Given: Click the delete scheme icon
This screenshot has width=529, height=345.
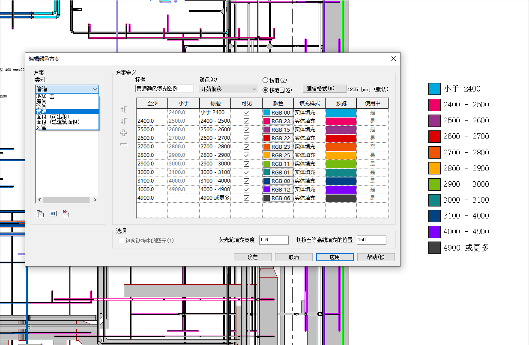Looking at the screenshot, I should 66,214.
